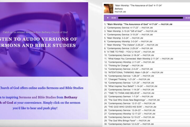Select track 19 What Inspires Your Belief? 1-14-24
Viewport: 190px width, 127px height.
[147, 86]
